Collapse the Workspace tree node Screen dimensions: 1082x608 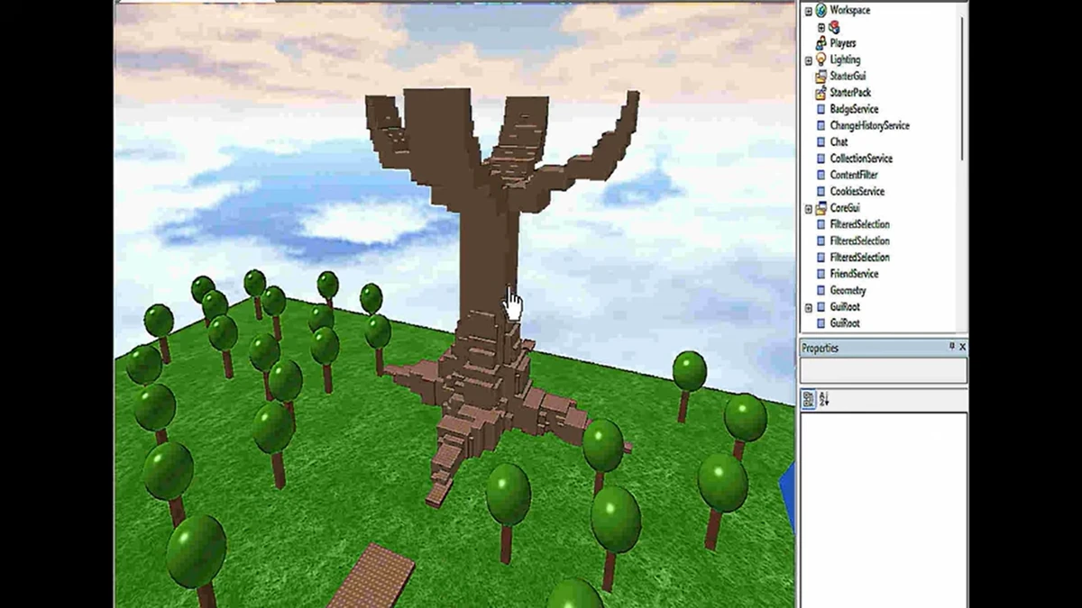tap(808, 11)
